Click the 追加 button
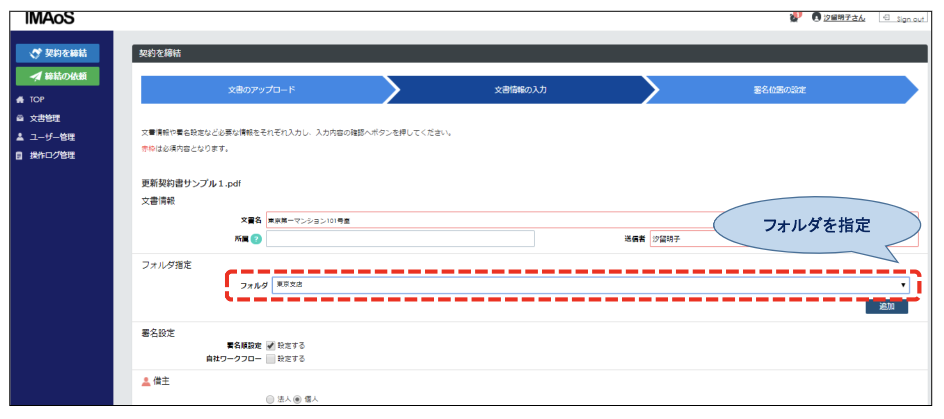This screenshot has height=419, width=944. point(886,306)
